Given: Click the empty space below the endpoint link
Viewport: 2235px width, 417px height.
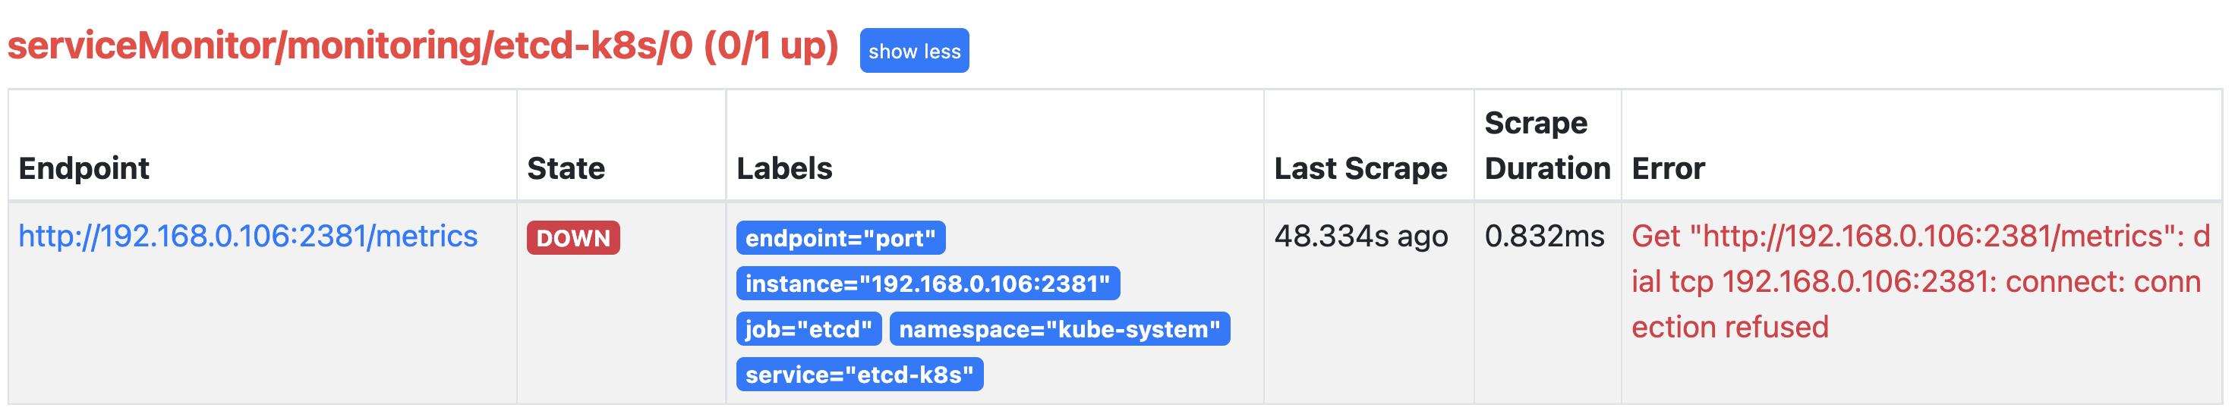Looking at the screenshot, I should pyautogui.click(x=260, y=338).
